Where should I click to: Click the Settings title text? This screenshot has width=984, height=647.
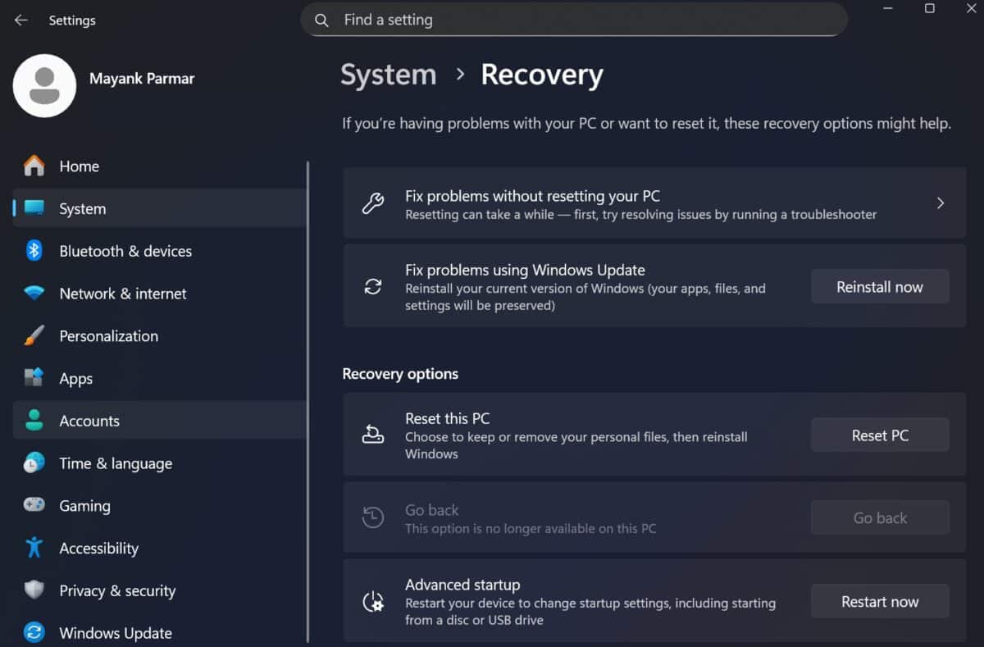pyautogui.click(x=72, y=21)
